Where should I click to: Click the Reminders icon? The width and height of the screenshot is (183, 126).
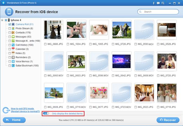pyautogui.click(x=13, y=57)
